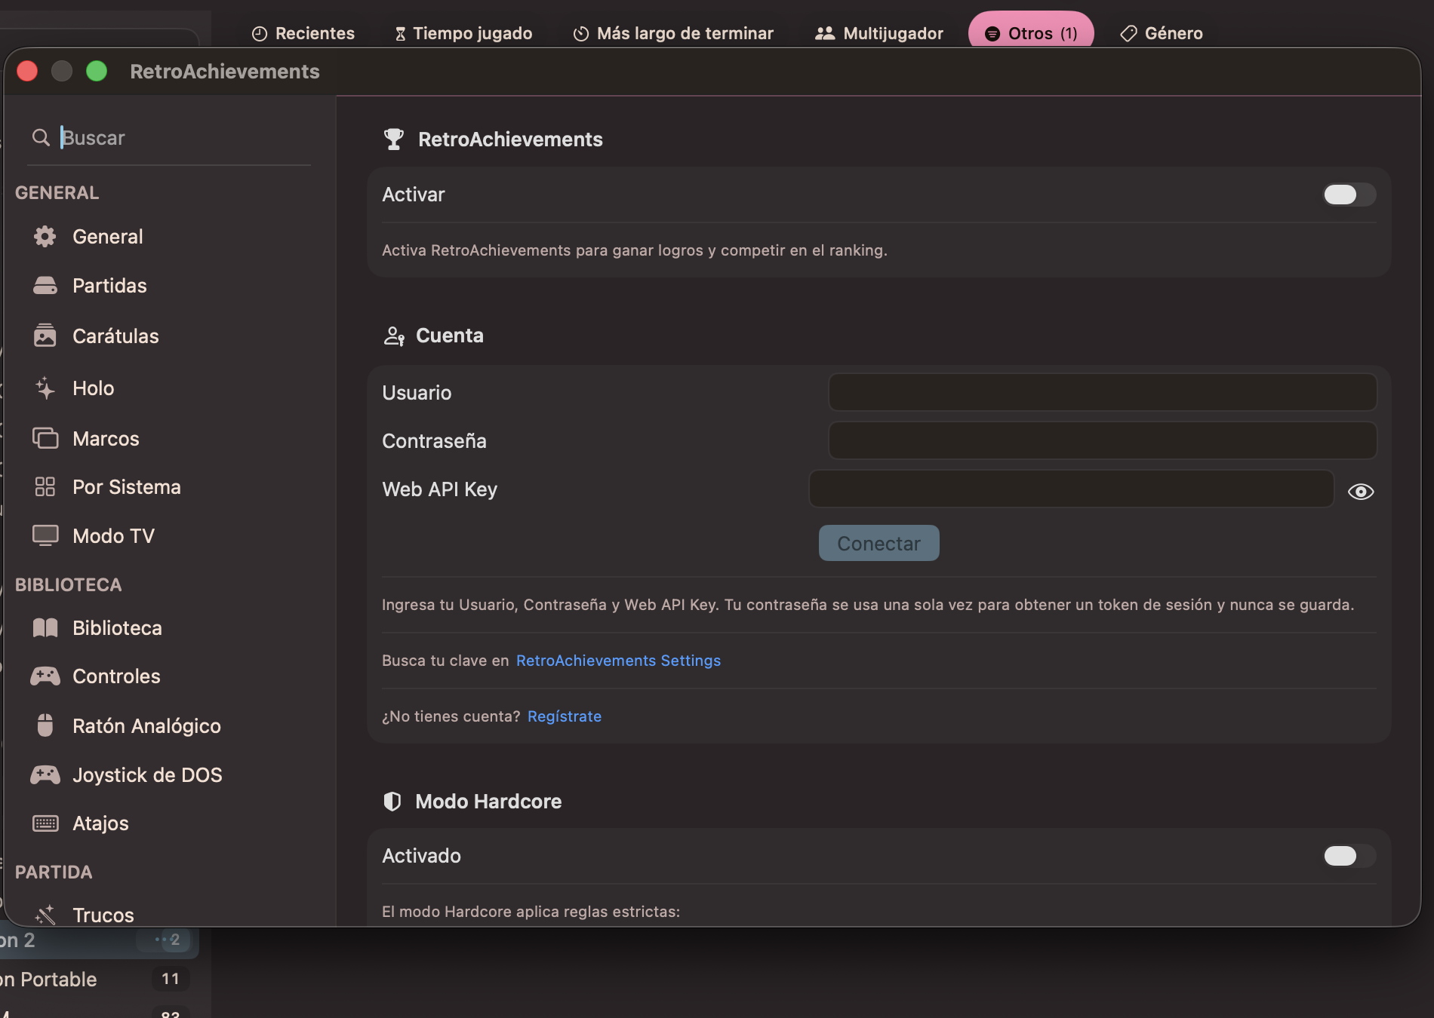Click the Holo sparkle icon
Screen dimensions: 1434x1018
tap(45, 388)
